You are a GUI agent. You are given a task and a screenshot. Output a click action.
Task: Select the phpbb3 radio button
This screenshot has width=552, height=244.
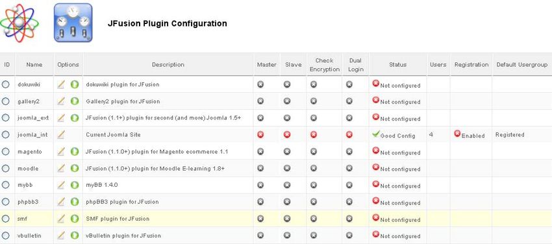[x=5, y=202]
